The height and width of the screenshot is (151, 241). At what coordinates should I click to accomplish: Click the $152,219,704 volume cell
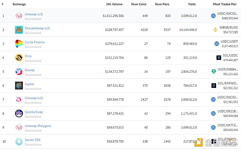[x=114, y=57]
